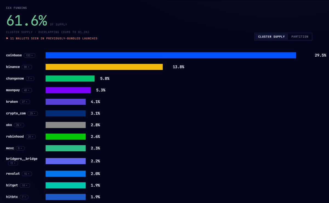Click the changenow label
The width and height of the screenshot is (329, 203).
(x=15, y=79)
